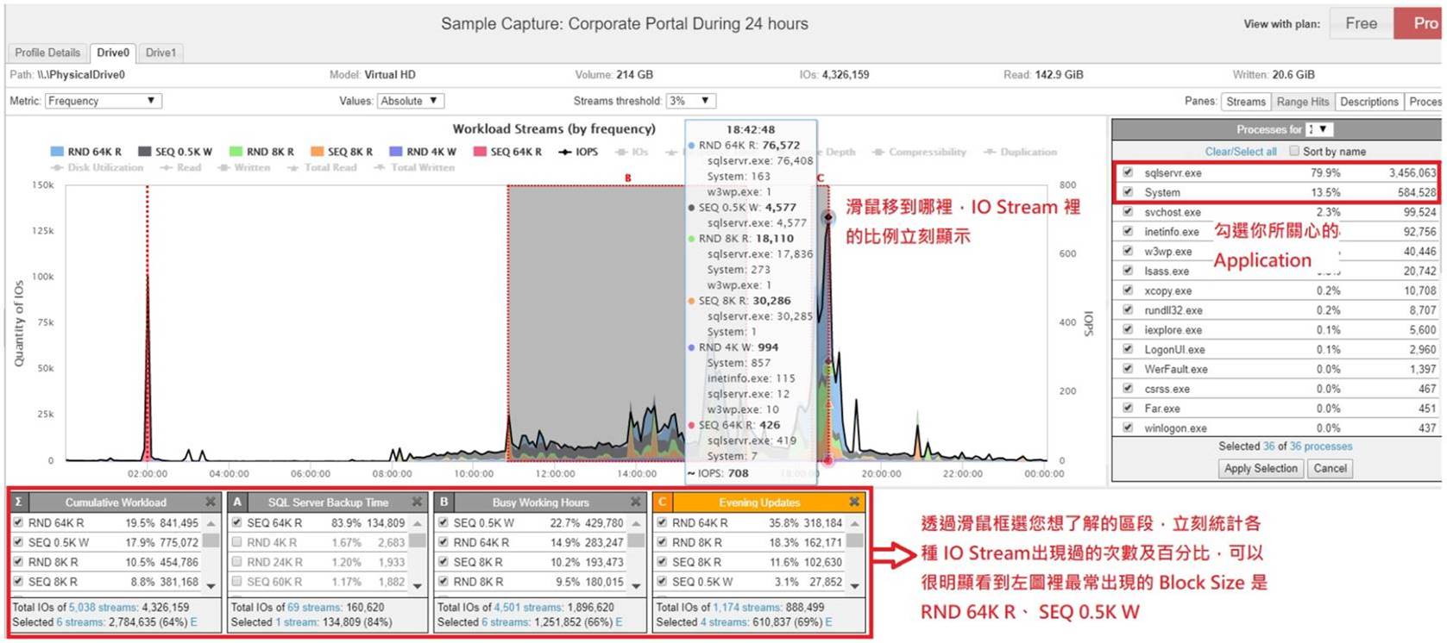Enable the Sort by name checkbox
The image size is (1447, 643).
click(1293, 151)
